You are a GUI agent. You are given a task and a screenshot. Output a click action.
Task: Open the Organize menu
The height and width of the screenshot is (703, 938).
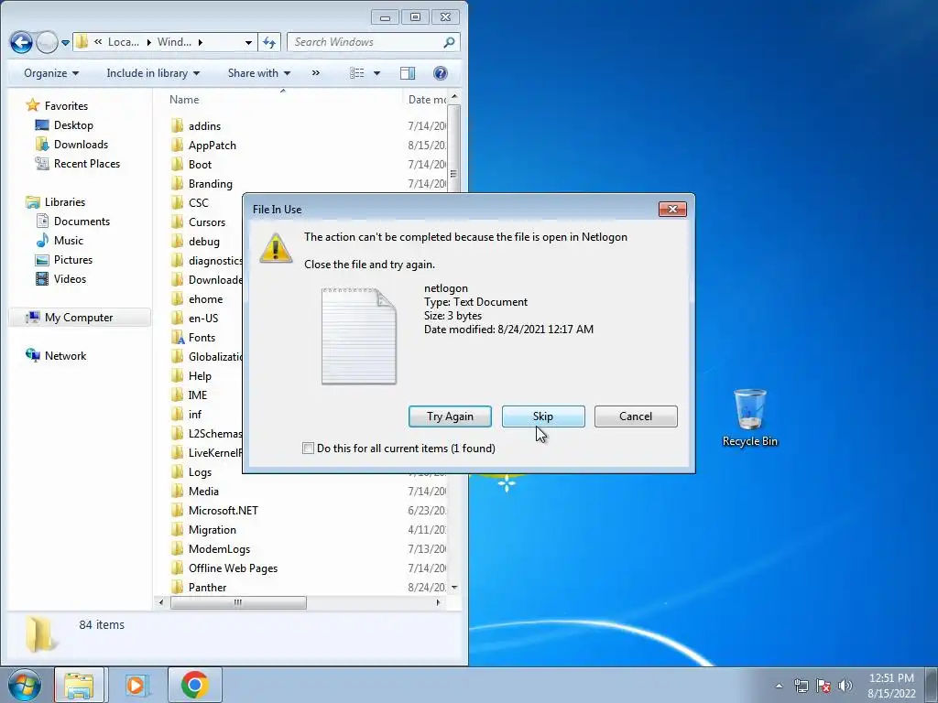pyautogui.click(x=51, y=73)
